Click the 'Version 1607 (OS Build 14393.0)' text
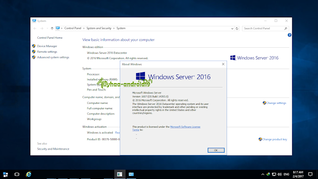 150,96
